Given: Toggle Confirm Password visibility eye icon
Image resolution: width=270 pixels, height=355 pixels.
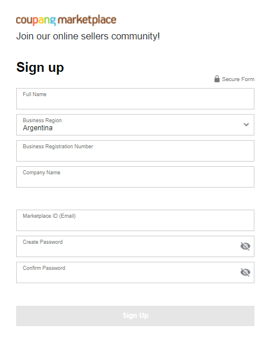Looking at the screenshot, I should click(245, 272).
